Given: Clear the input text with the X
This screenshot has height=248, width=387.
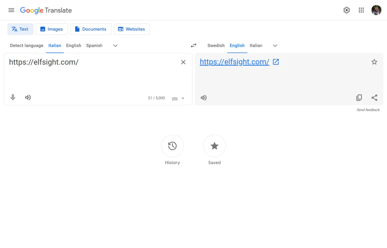Looking at the screenshot, I should (x=183, y=62).
